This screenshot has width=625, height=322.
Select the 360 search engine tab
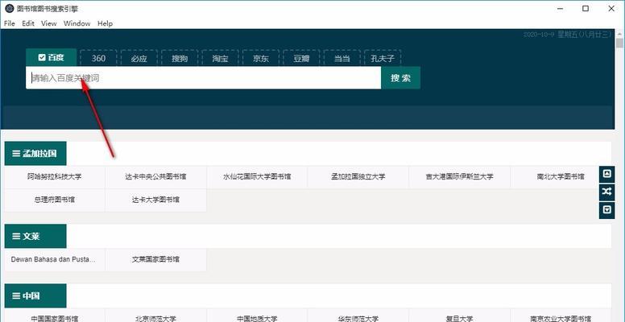(x=98, y=58)
